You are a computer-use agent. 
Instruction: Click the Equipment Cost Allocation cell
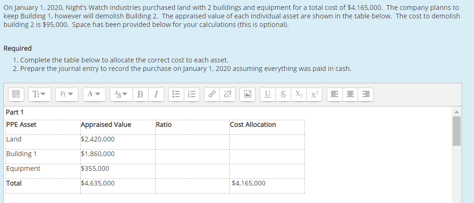click(x=267, y=171)
